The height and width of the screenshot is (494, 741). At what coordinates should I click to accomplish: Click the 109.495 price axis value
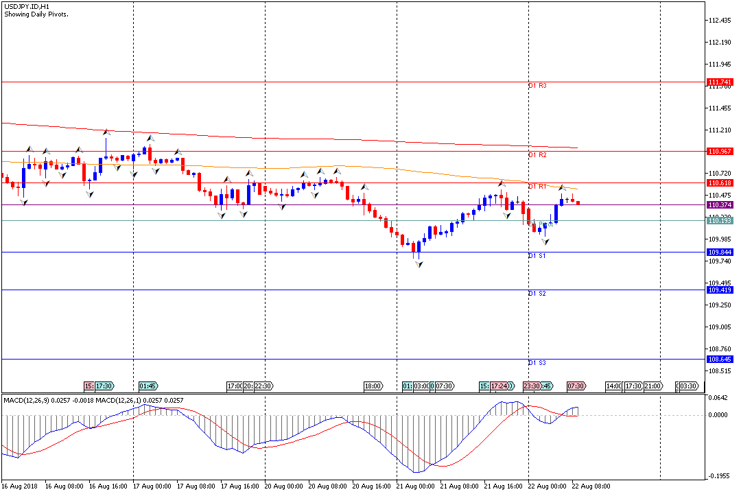pos(720,283)
